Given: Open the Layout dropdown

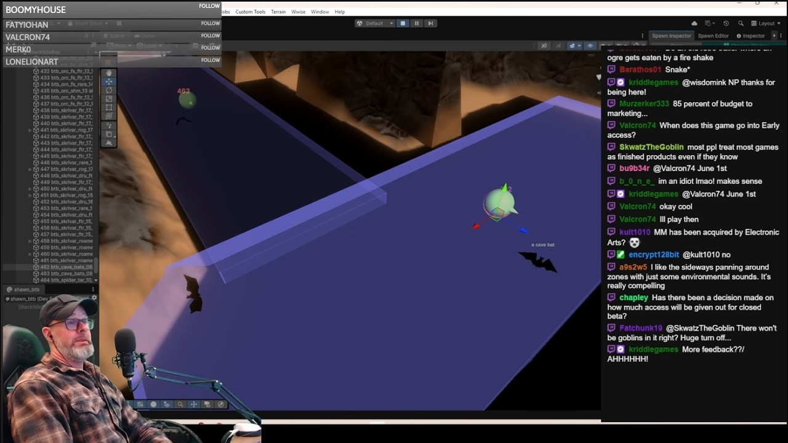Looking at the screenshot, I should coord(766,23).
